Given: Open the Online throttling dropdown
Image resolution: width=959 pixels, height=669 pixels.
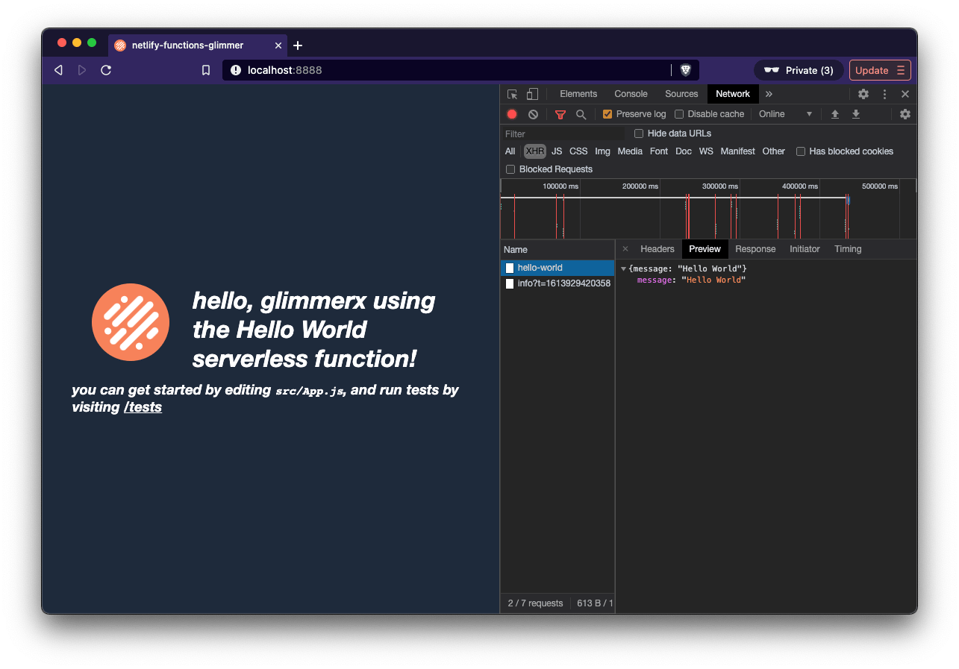Looking at the screenshot, I should [783, 113].
